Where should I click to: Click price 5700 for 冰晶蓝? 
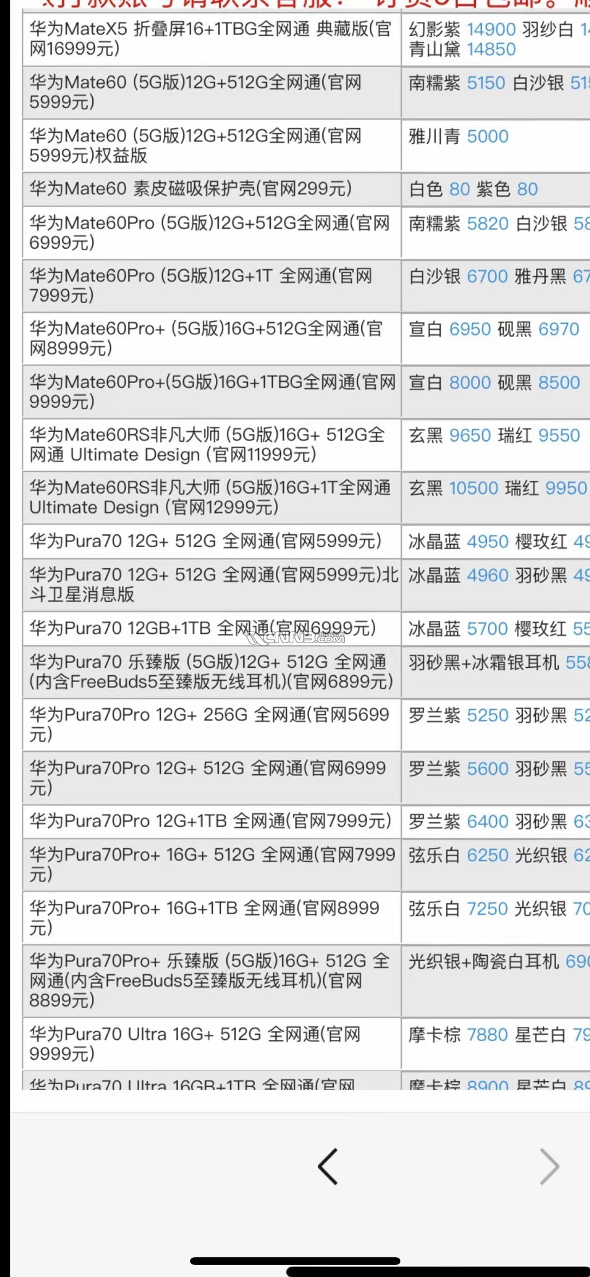488,629
